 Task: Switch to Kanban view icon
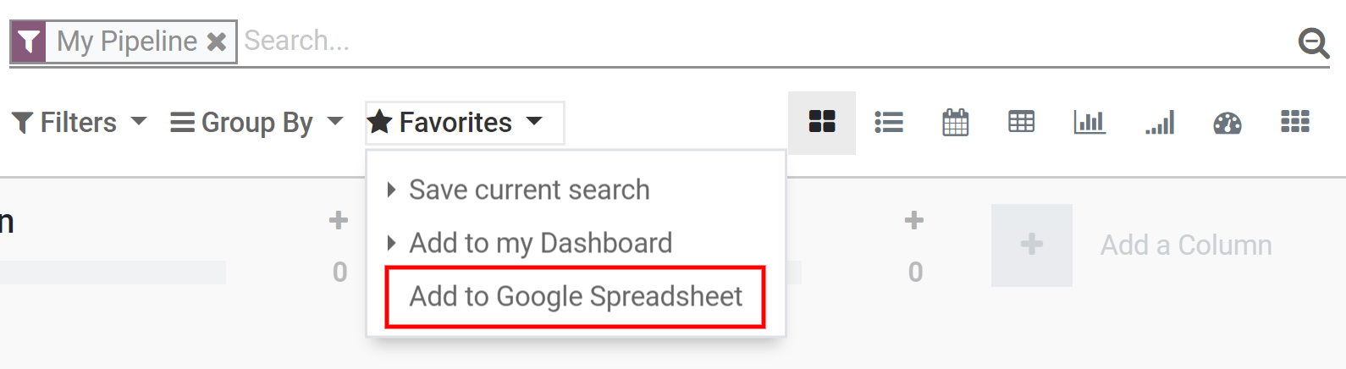click(x=821, y=123)
